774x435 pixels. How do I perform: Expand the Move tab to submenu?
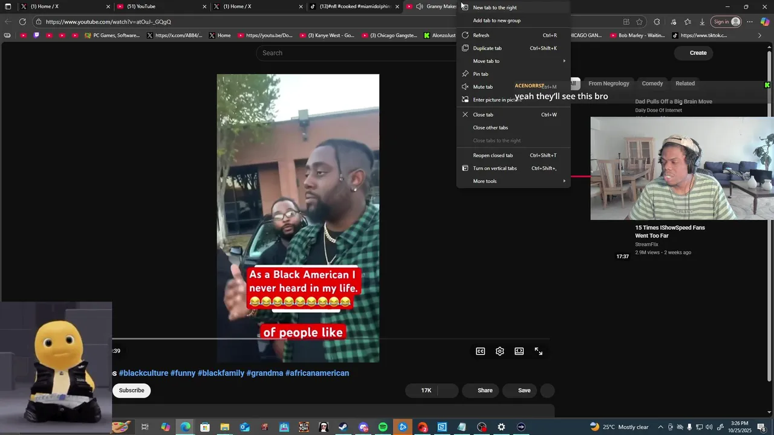[513, 61]
